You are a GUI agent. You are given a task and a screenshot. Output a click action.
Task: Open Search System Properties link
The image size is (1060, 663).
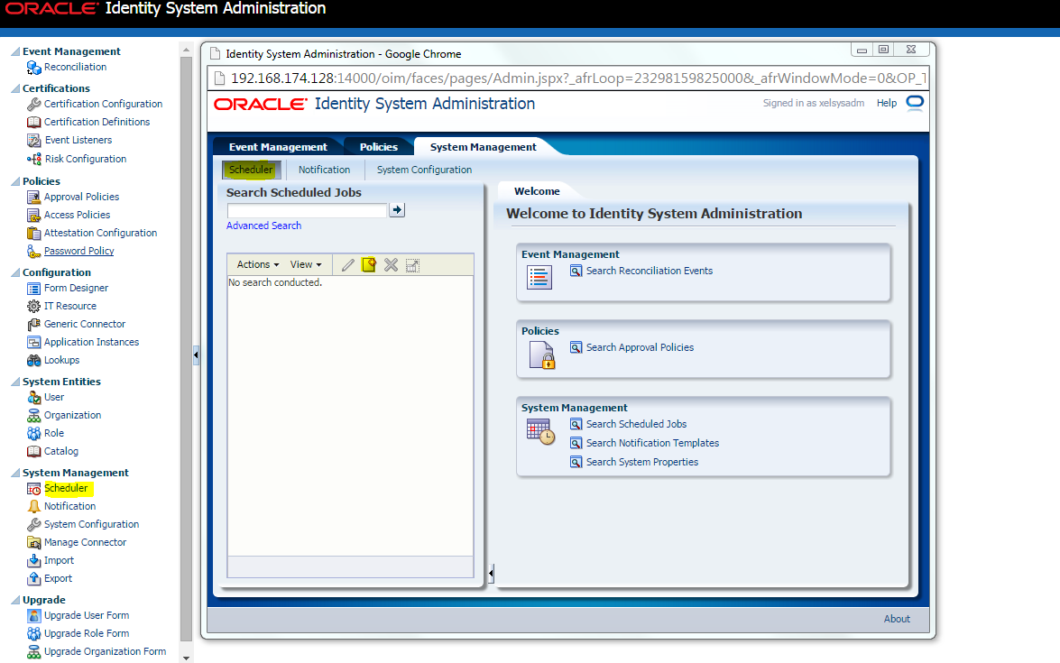[x=642, y=462]
